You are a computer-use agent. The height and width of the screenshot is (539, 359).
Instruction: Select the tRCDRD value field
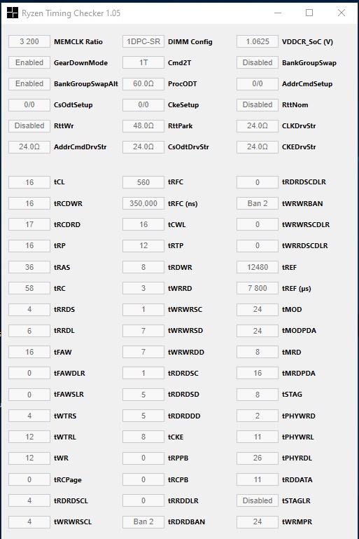(29, 224)
